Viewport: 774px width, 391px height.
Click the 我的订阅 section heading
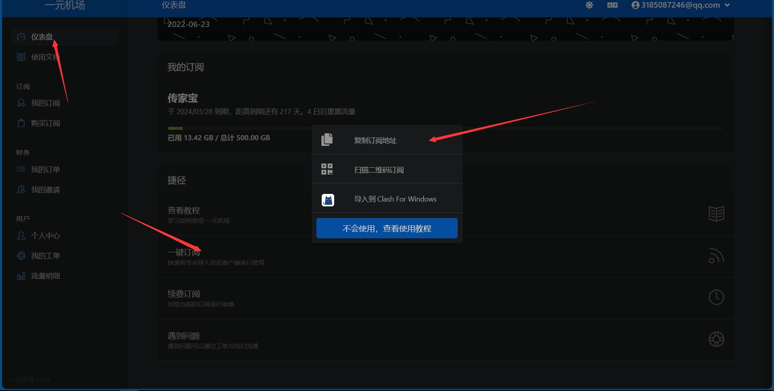[186, 67]
